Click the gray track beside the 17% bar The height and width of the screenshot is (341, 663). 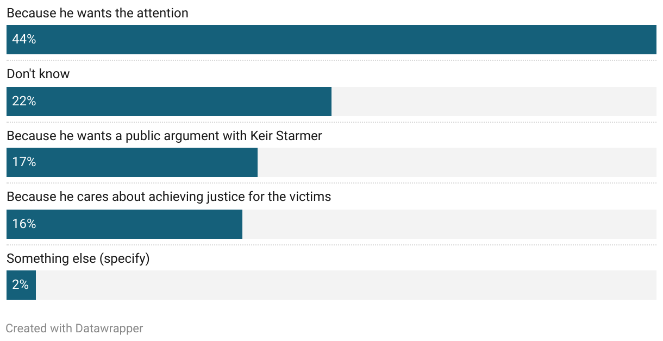pyautogui.click(x=456, y=162)
